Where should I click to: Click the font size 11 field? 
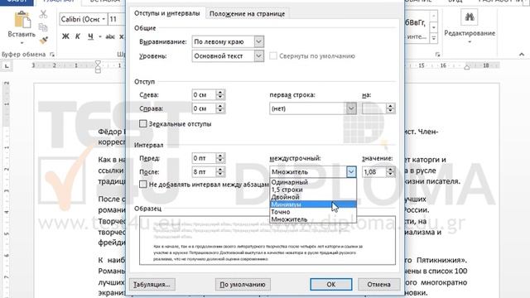pos(116,19)
